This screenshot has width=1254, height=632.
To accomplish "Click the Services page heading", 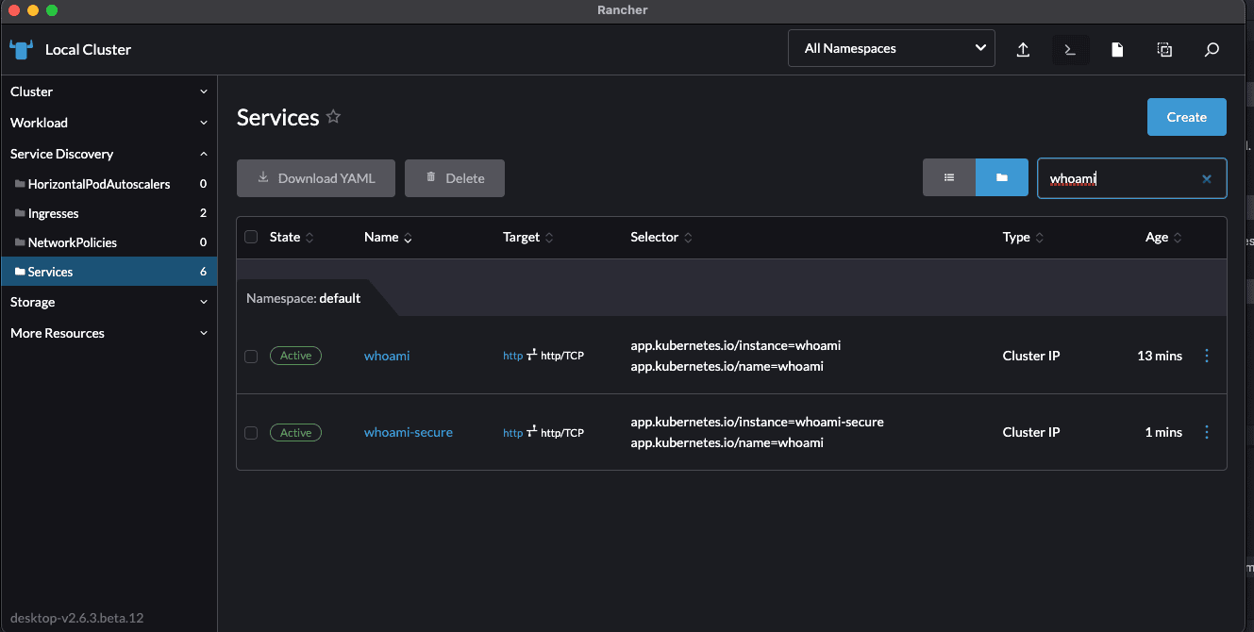I will coord(277,117).
